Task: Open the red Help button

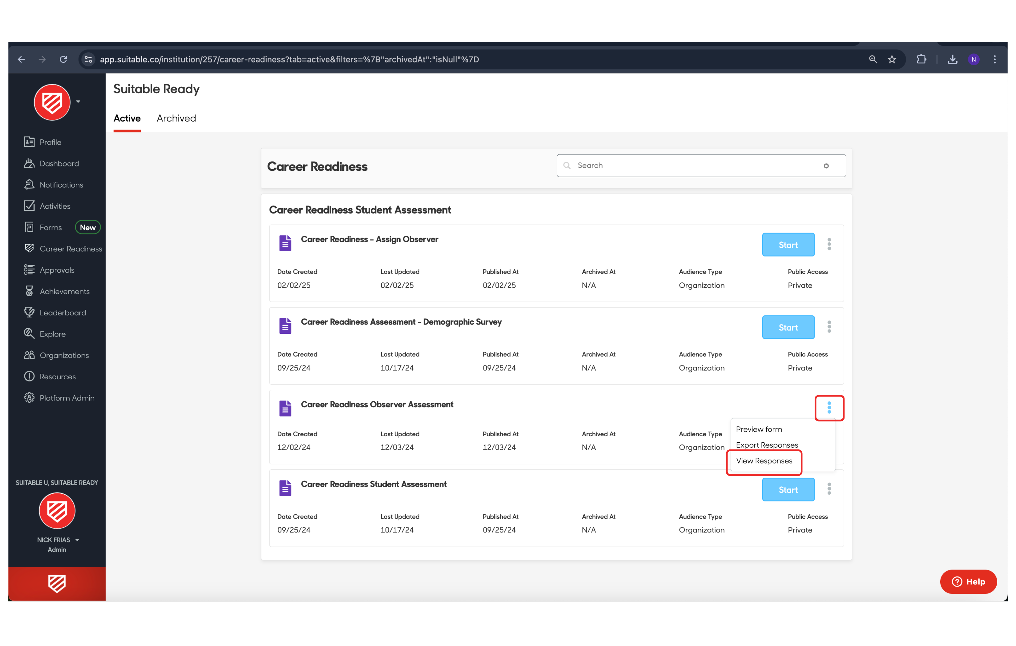Action: (x=968, y=582)
